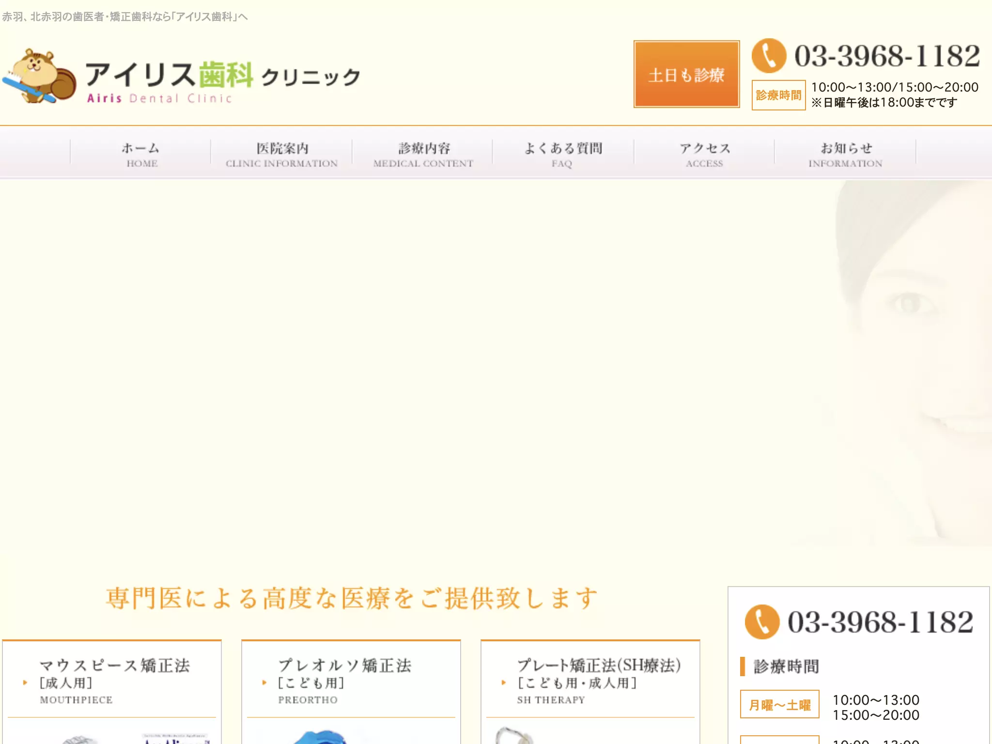Click the 月曜〜土曜 hours label
Viewport: 992px width, 744px height.
click(780, 704)
